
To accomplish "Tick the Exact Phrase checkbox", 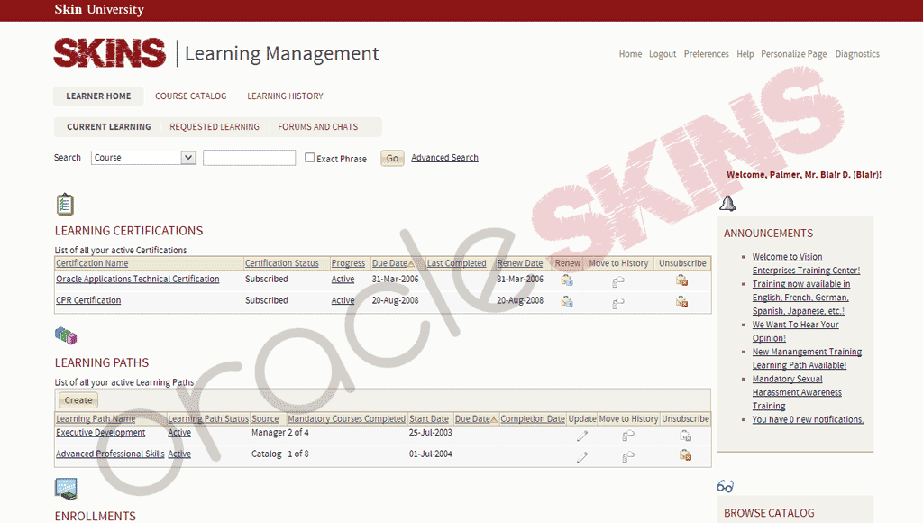I will tap(310, 157).
